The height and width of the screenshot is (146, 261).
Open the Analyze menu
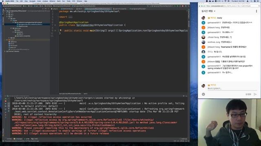[x=45, y=1]
